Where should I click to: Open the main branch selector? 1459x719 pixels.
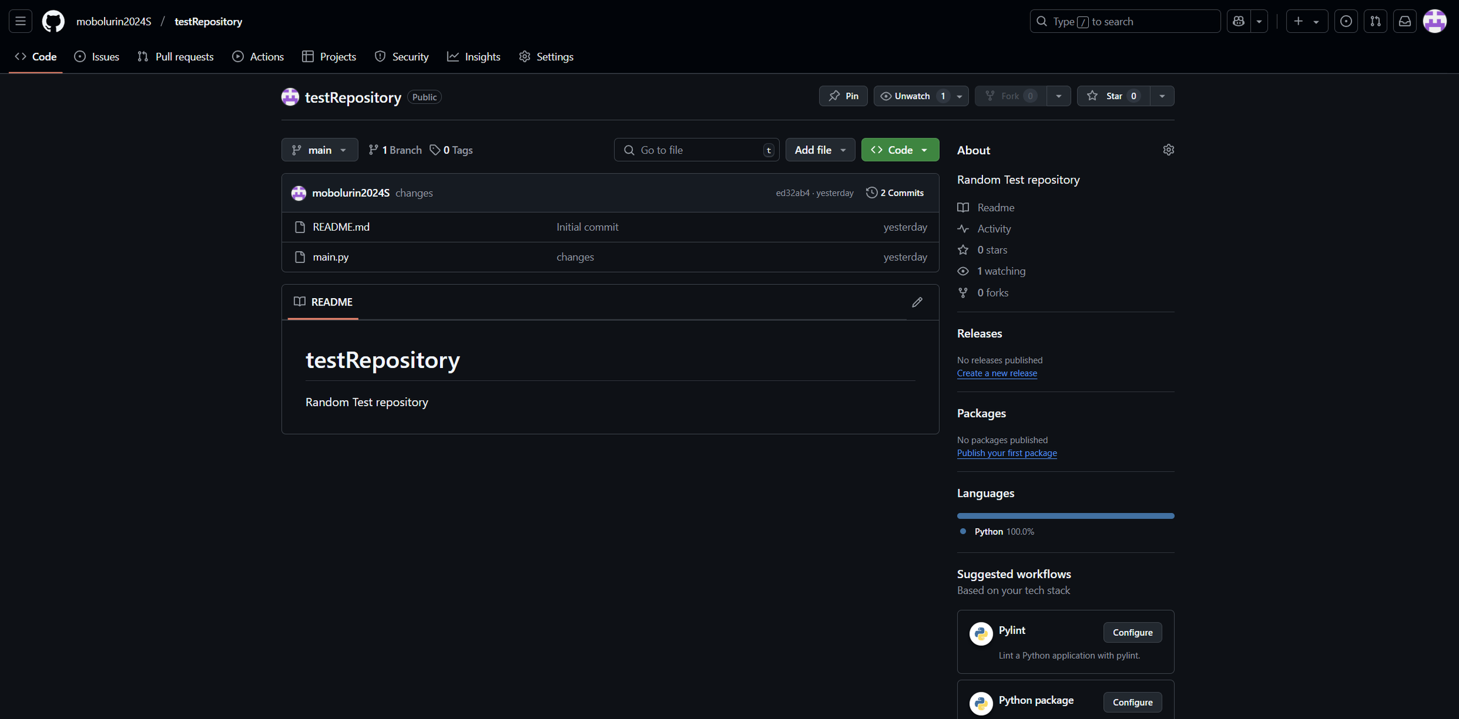pyautogui.click(x=319, y=149)
